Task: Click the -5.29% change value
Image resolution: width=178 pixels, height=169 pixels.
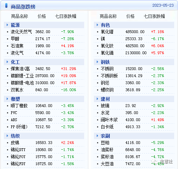Action: point(158,143)
